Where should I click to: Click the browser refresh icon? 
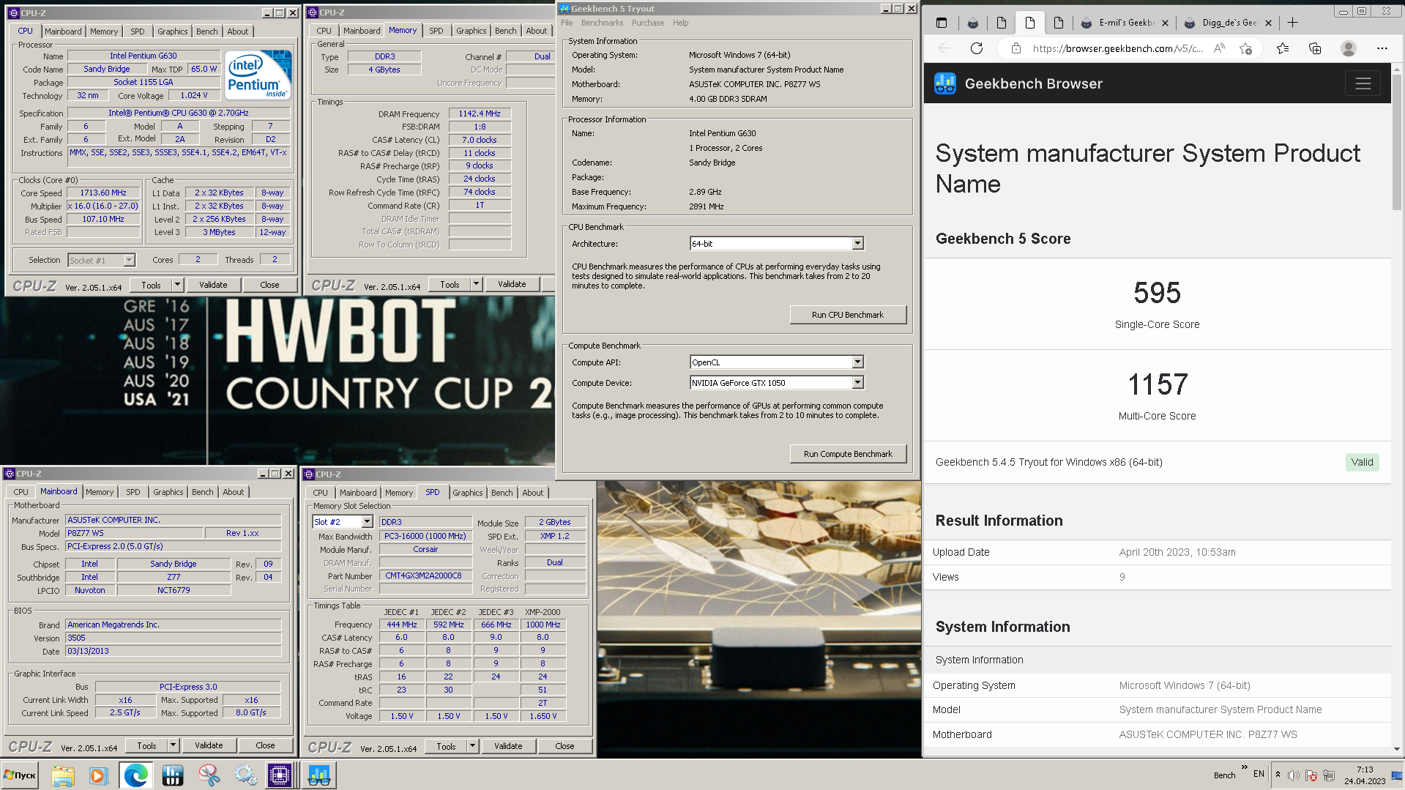(977, 48)
